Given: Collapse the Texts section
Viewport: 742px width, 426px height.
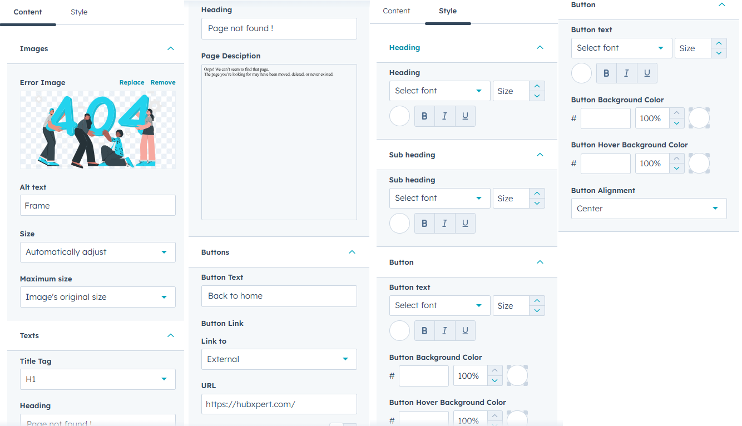Looking at the screenshot, I should click(x=171, y=335).
